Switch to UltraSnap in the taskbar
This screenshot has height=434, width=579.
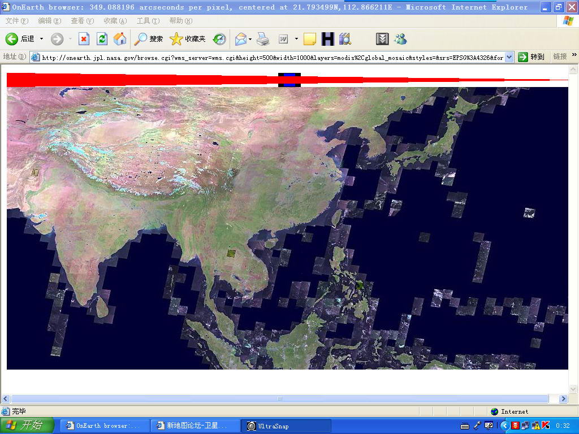(286, 426)
